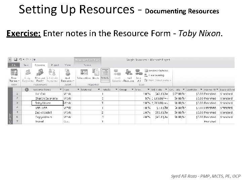This screenshot has height=181, width=242.
Task: Open the resource Notes
Action: 96,74
